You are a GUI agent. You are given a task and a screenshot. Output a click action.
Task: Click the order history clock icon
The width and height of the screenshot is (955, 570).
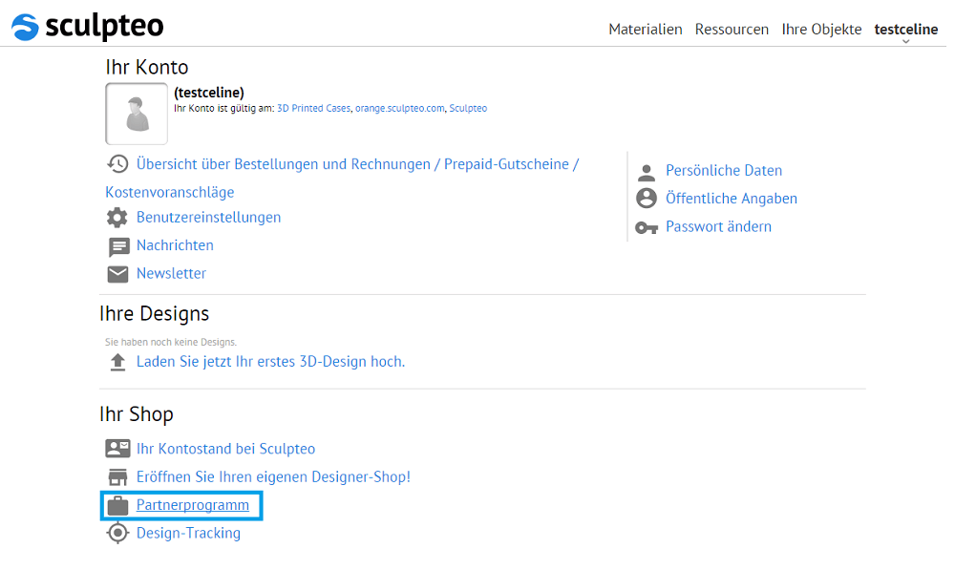pyautogui.click(x=117, y=164)
